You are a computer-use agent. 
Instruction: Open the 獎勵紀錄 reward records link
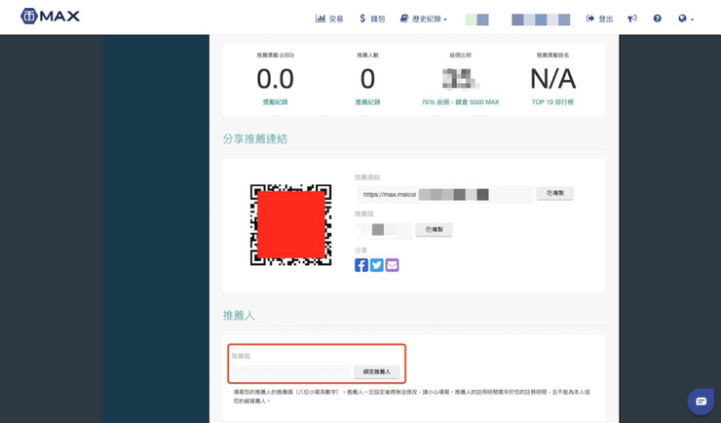[275, 102]
